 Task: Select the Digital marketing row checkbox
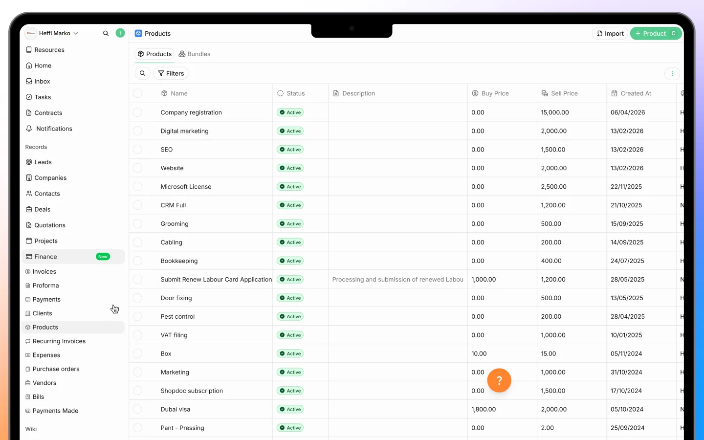137,131
